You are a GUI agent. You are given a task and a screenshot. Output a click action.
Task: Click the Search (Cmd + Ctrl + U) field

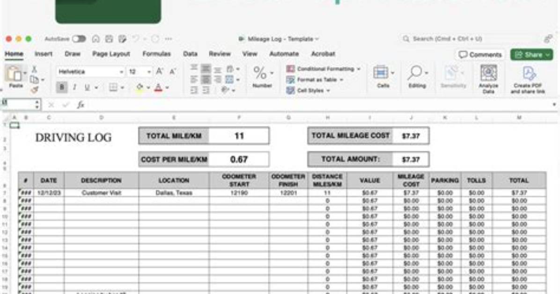[470, 39]
